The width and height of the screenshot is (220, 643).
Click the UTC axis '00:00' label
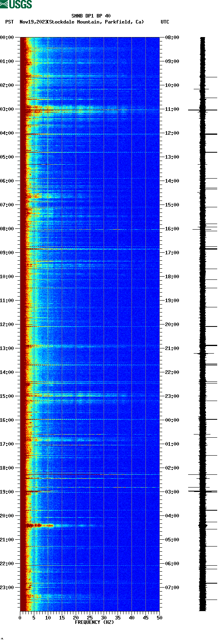tap(172, 420)
